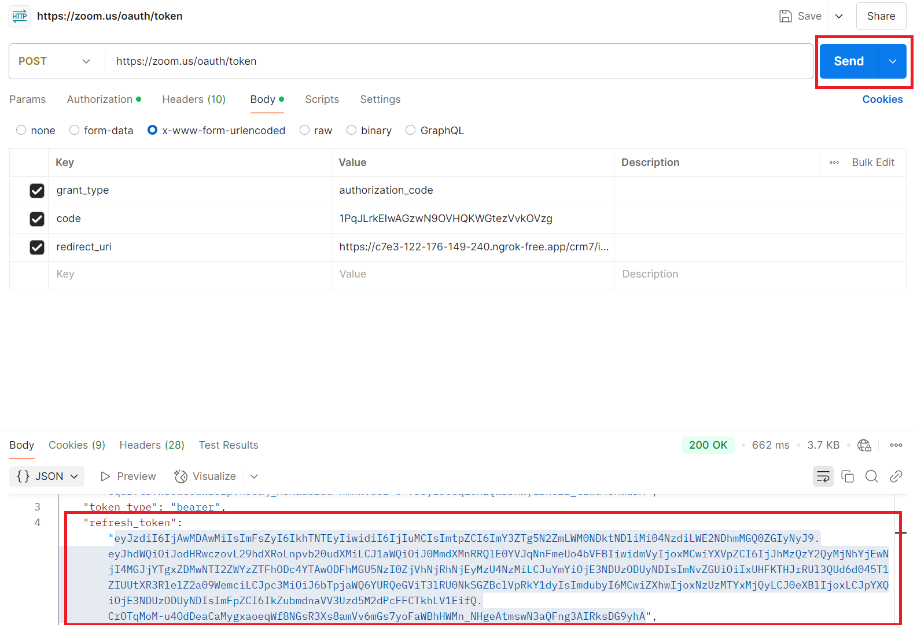Click the Save floppy disk icon
Viewport: 917px width, 625px height.
coord(785,16)
